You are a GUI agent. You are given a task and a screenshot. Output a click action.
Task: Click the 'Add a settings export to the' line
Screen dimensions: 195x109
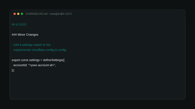pyautogui.click(x=31, y=45)
